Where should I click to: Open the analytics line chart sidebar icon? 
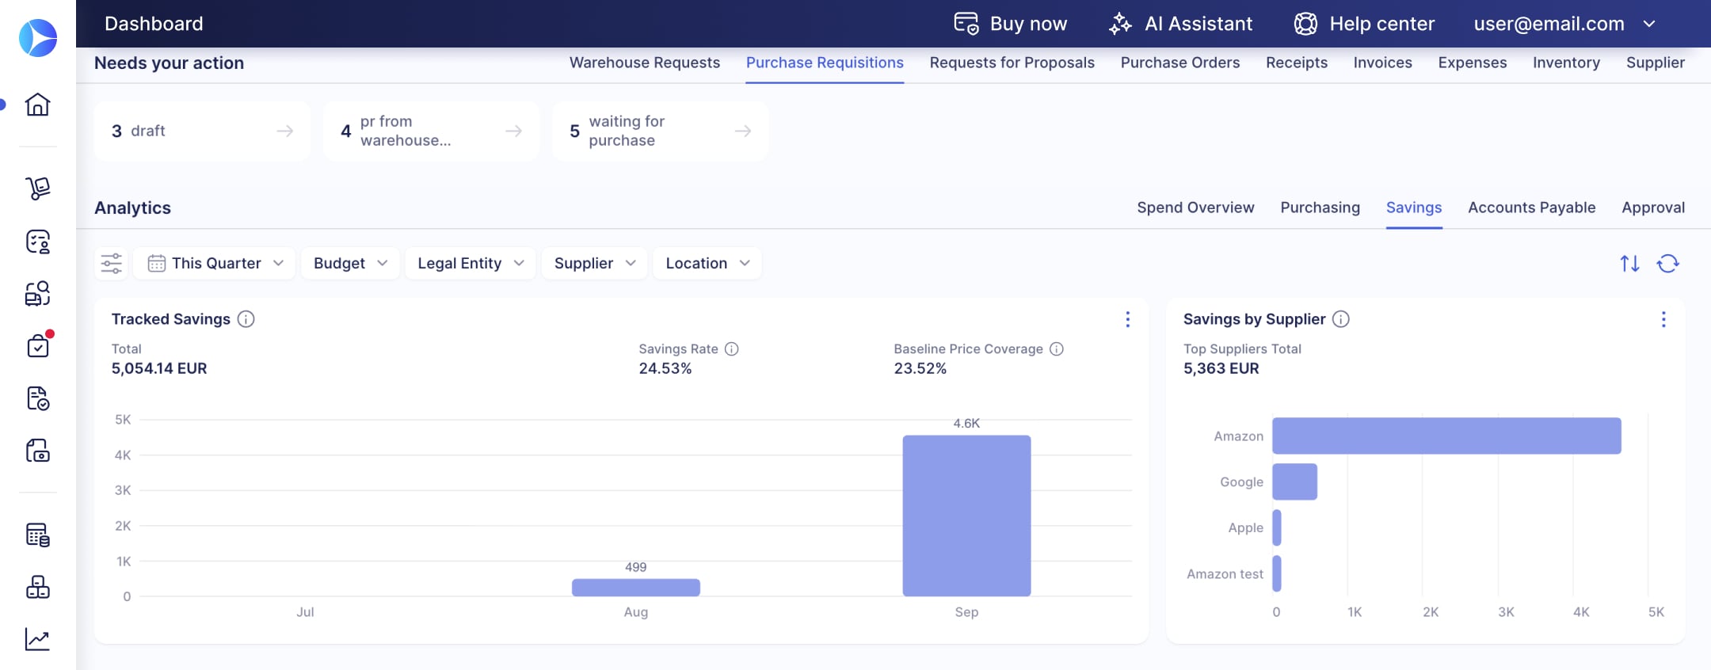(x=37, y=639)
